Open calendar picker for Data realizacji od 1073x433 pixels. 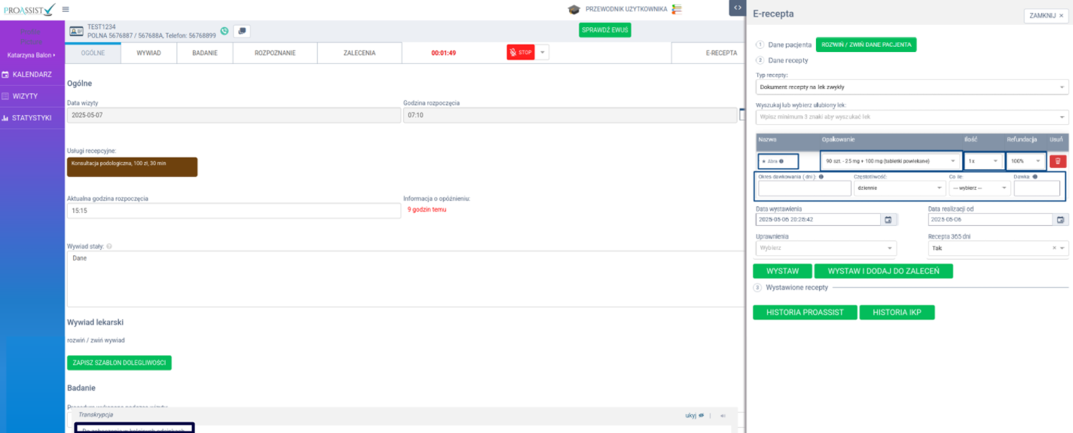click(1061, 220)
